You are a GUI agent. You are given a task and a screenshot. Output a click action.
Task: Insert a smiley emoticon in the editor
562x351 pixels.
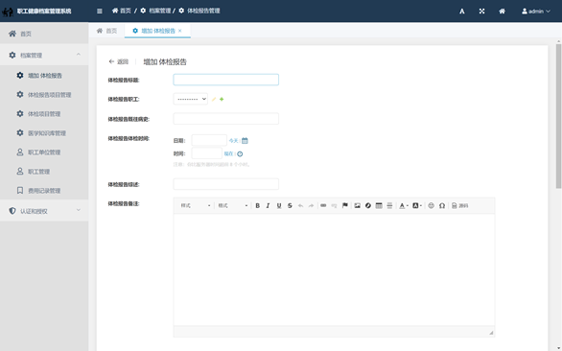[432, 205]
